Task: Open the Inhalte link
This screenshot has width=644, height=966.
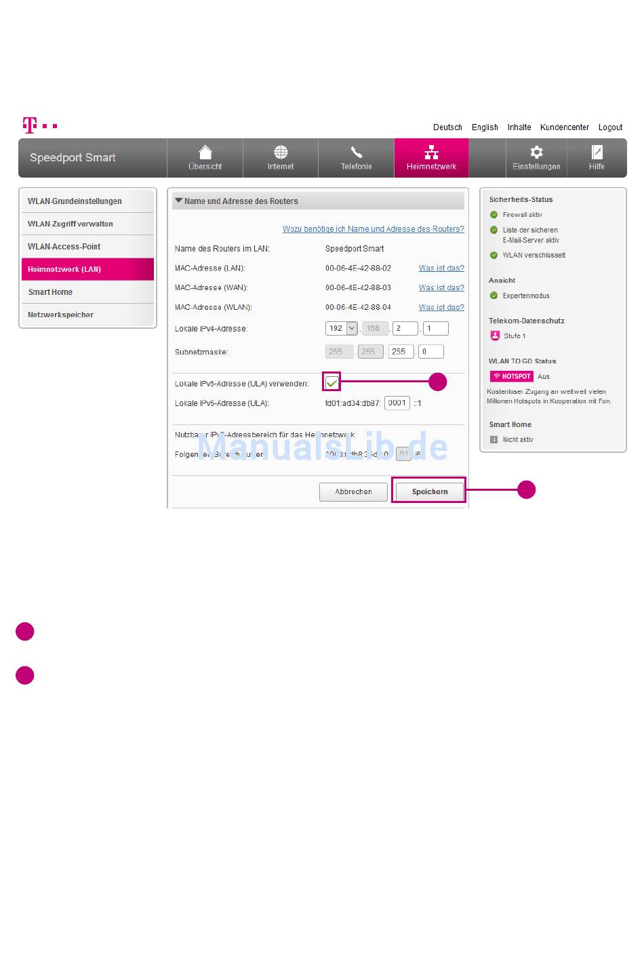Action: [x=519, y=127]
